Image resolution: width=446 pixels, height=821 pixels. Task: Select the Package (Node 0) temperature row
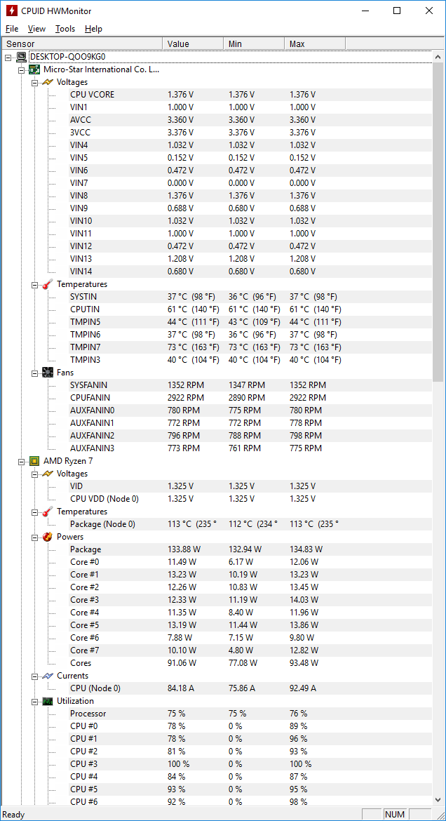(250, 524)
